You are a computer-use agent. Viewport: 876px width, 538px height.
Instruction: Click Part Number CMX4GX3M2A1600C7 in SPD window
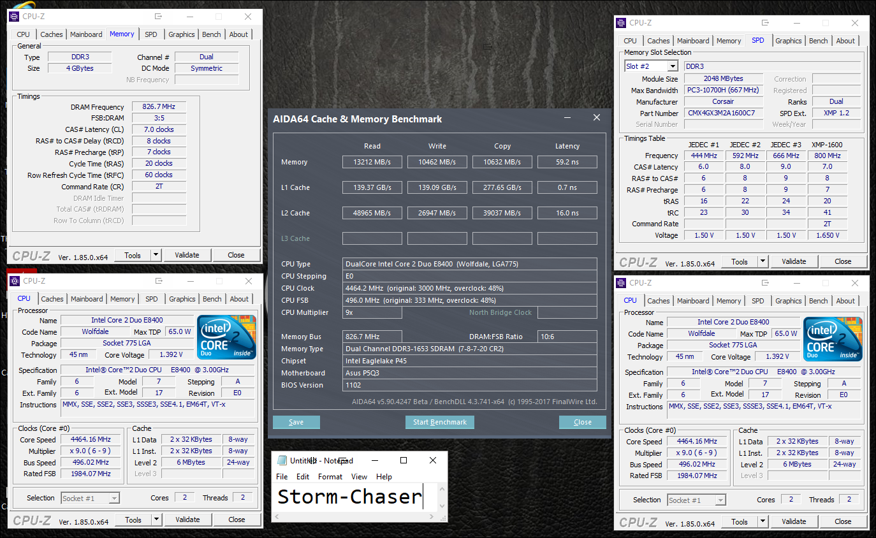(724, 113)
